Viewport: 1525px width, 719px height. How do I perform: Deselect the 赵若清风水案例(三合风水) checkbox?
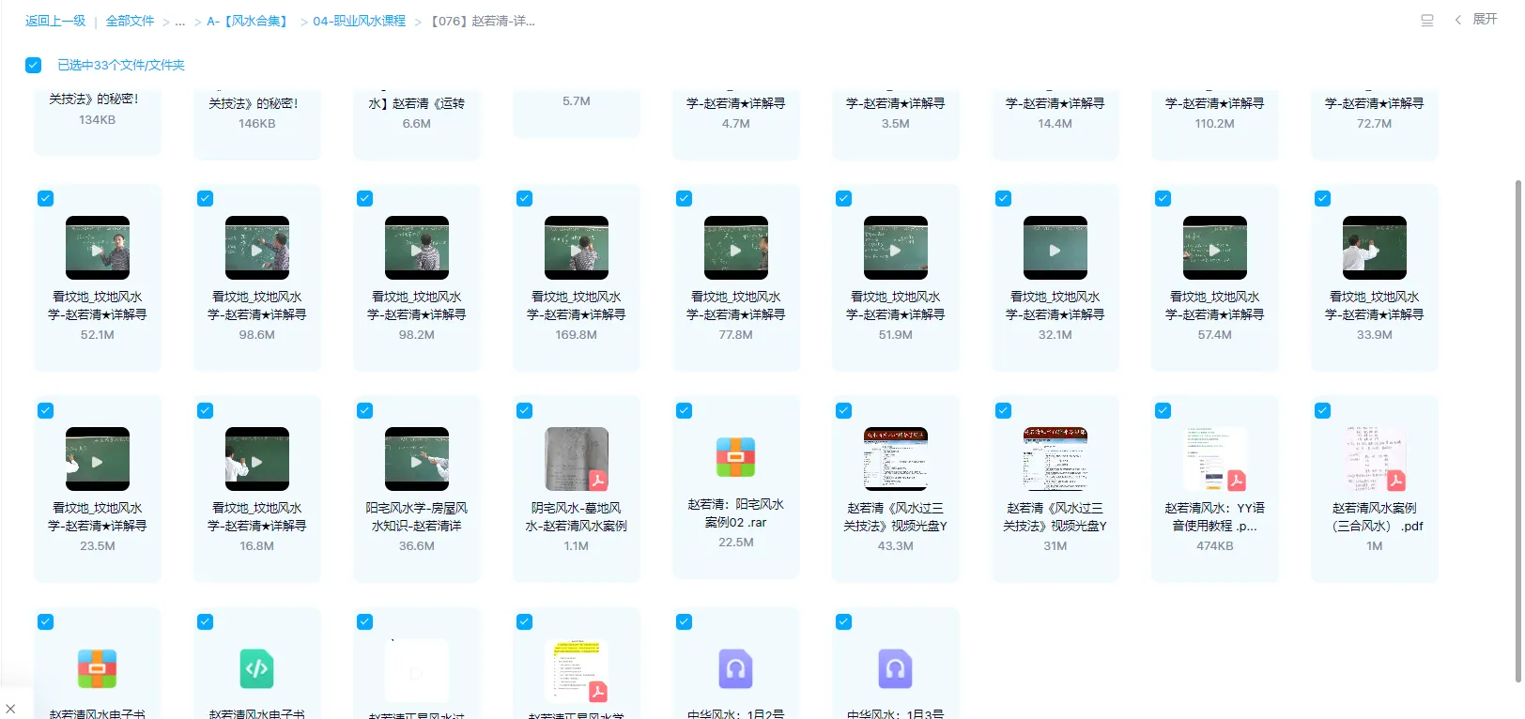pos(1322,410)
